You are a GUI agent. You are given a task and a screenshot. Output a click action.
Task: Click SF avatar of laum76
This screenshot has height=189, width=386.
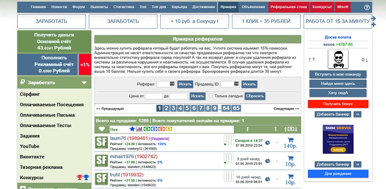pos(101,143)
